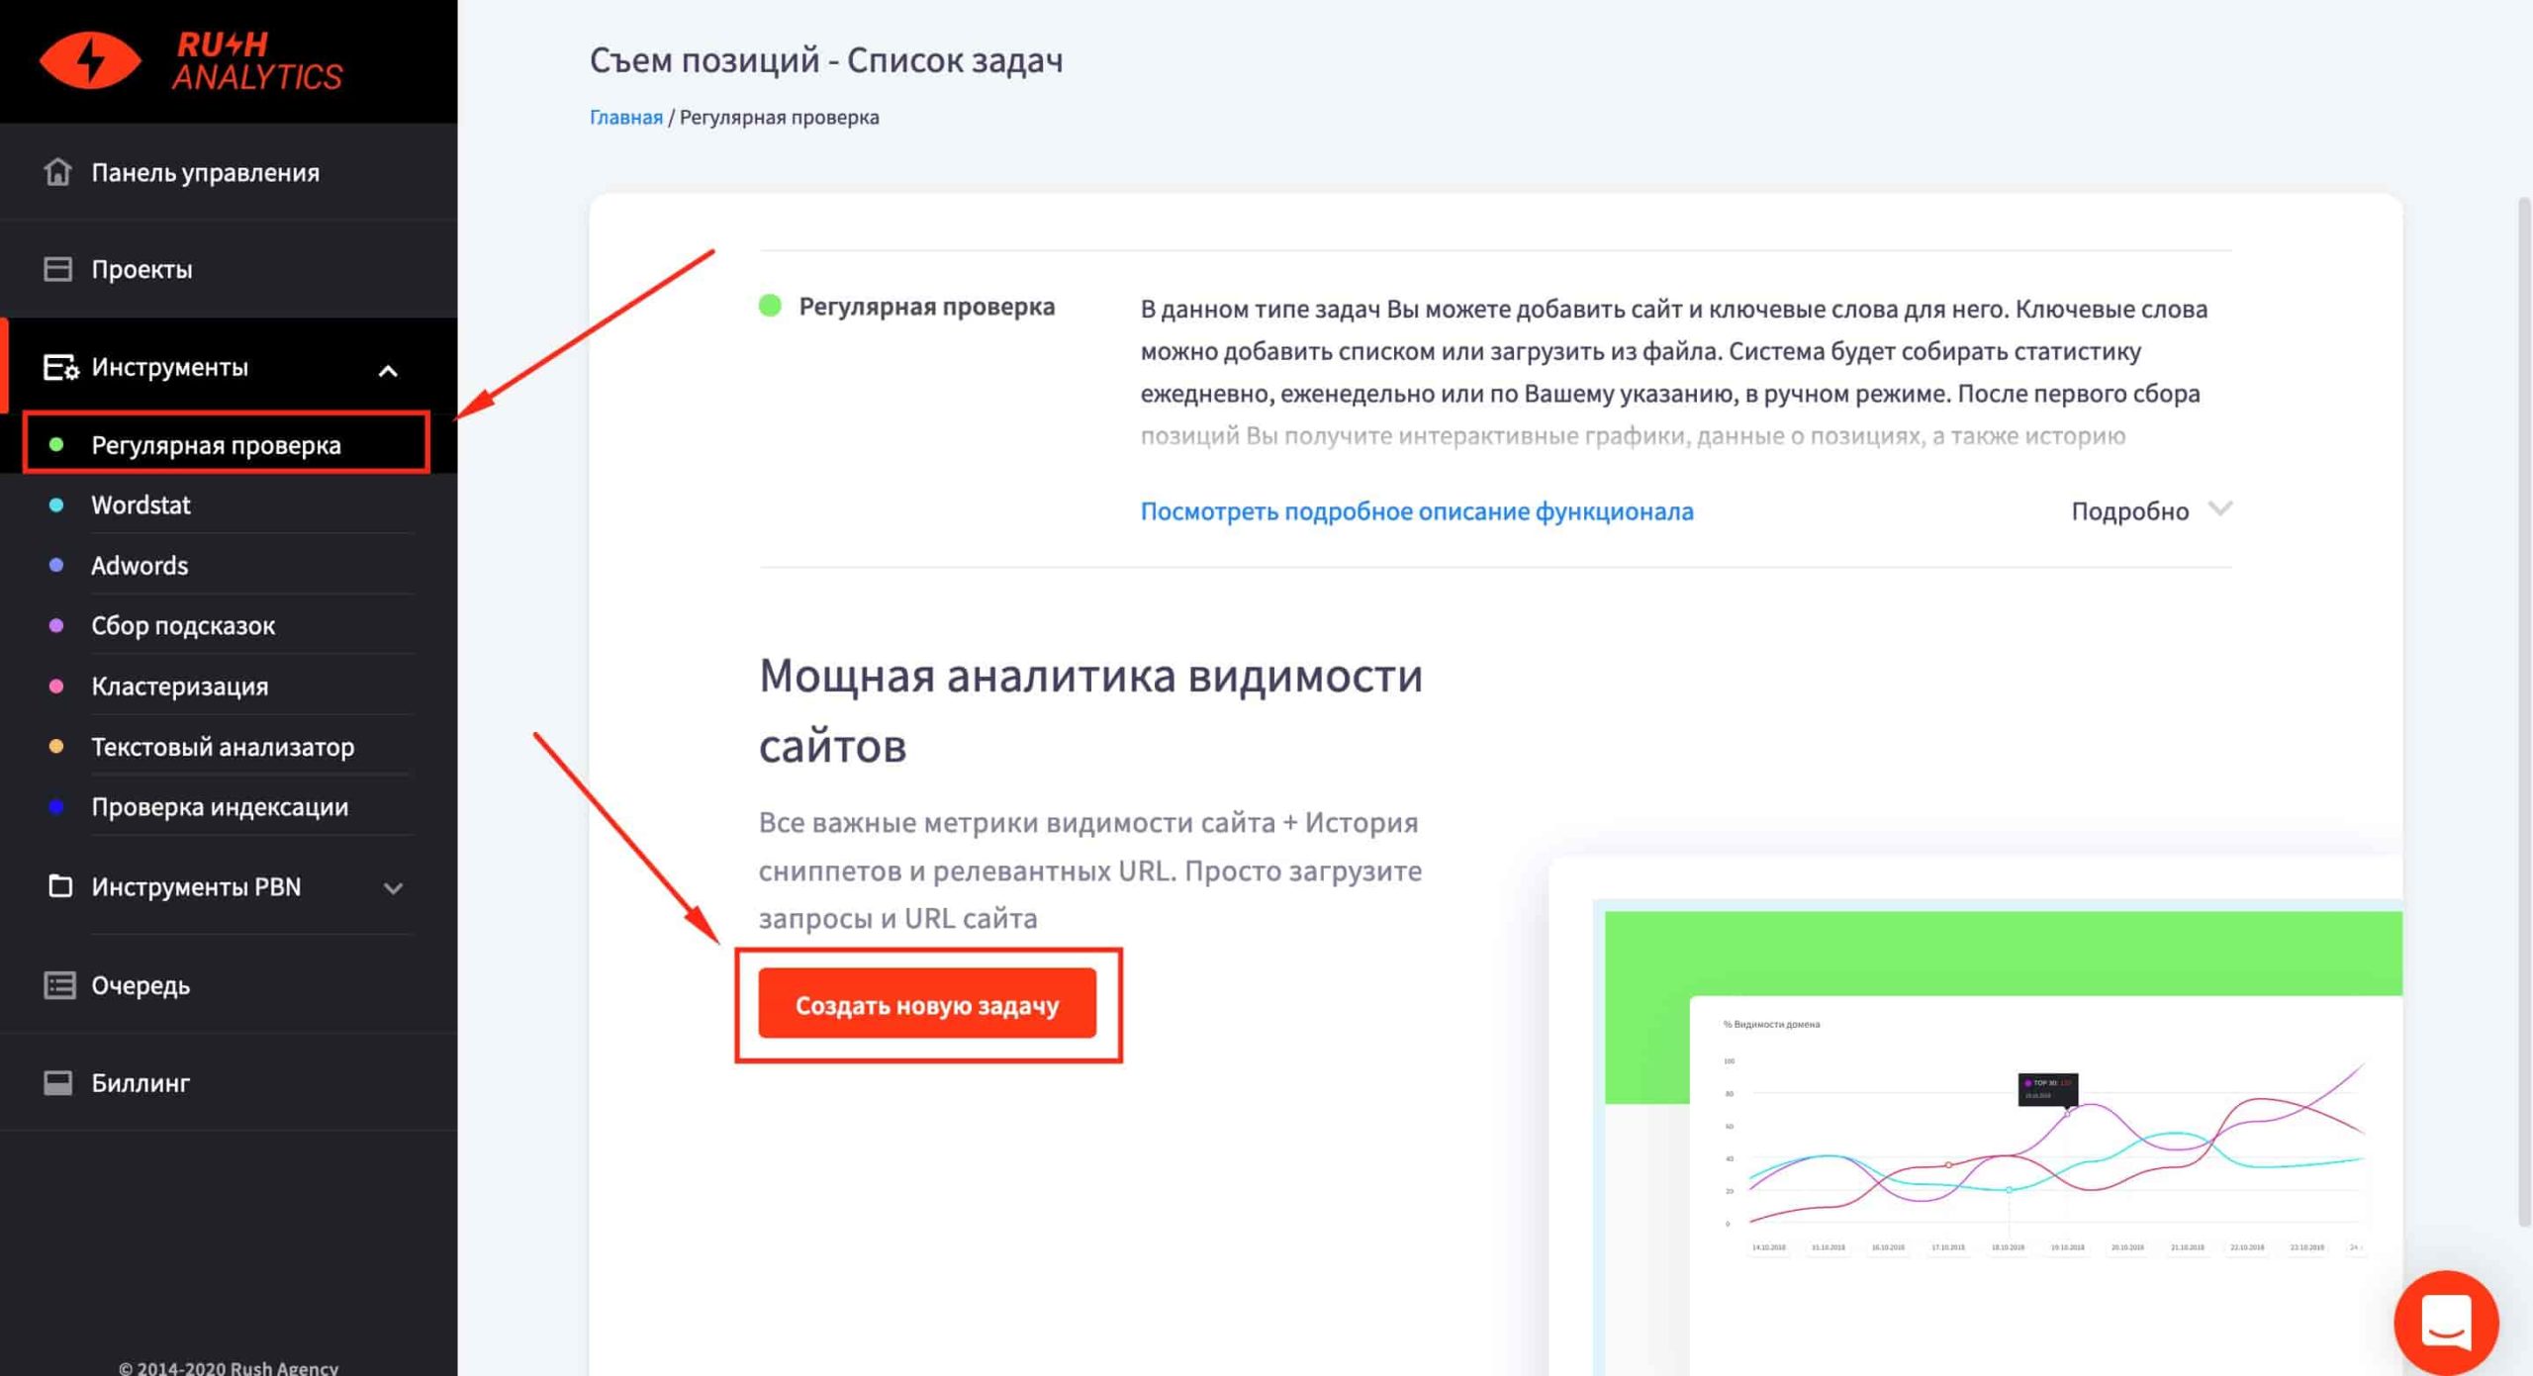Open Посмотреть подробное описание функционала link
The width and height of the screenshot is (2533, 1376).
coord(1416,510)
